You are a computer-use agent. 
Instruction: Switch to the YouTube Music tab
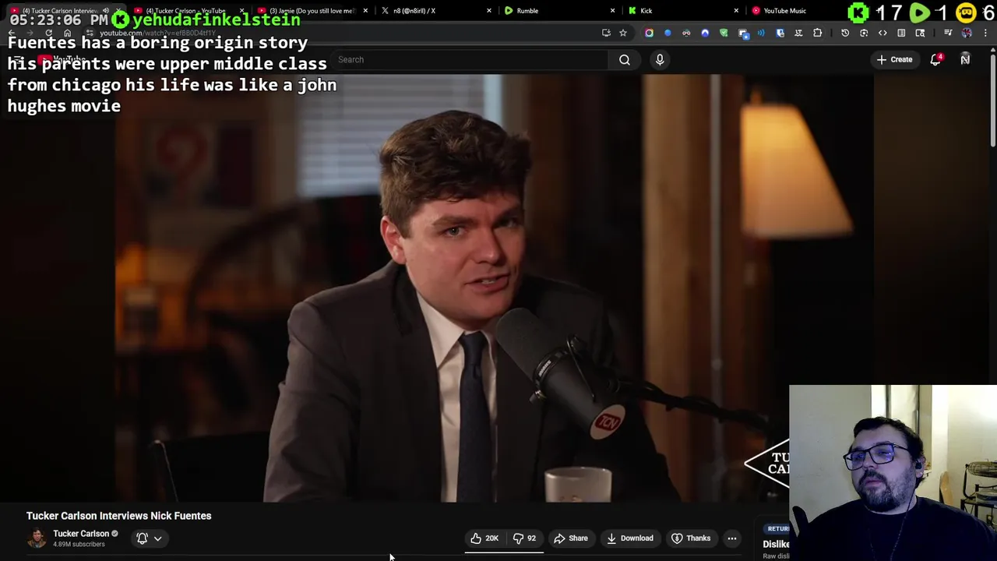794,11
